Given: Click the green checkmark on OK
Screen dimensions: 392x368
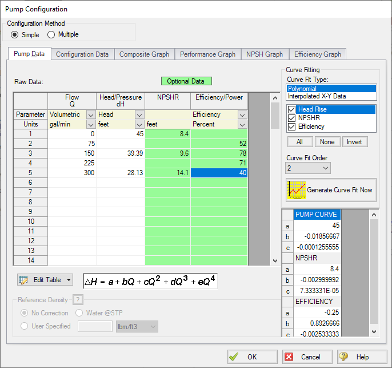Looking at the screenshot, I should pyautogui.click(x=234, y=357).
